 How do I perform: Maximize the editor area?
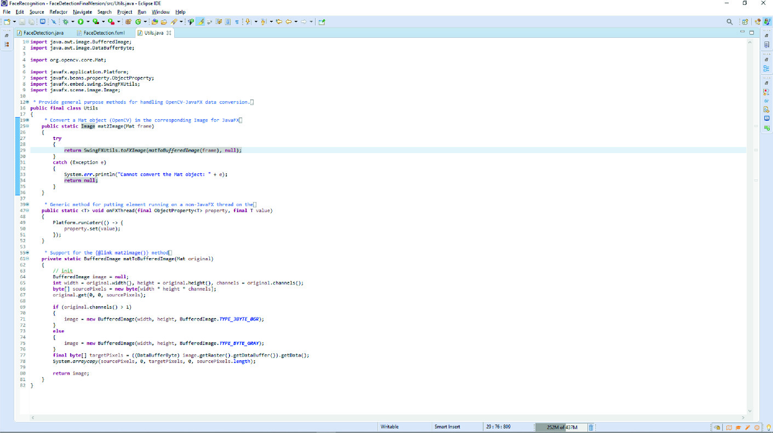click(752, 32)
